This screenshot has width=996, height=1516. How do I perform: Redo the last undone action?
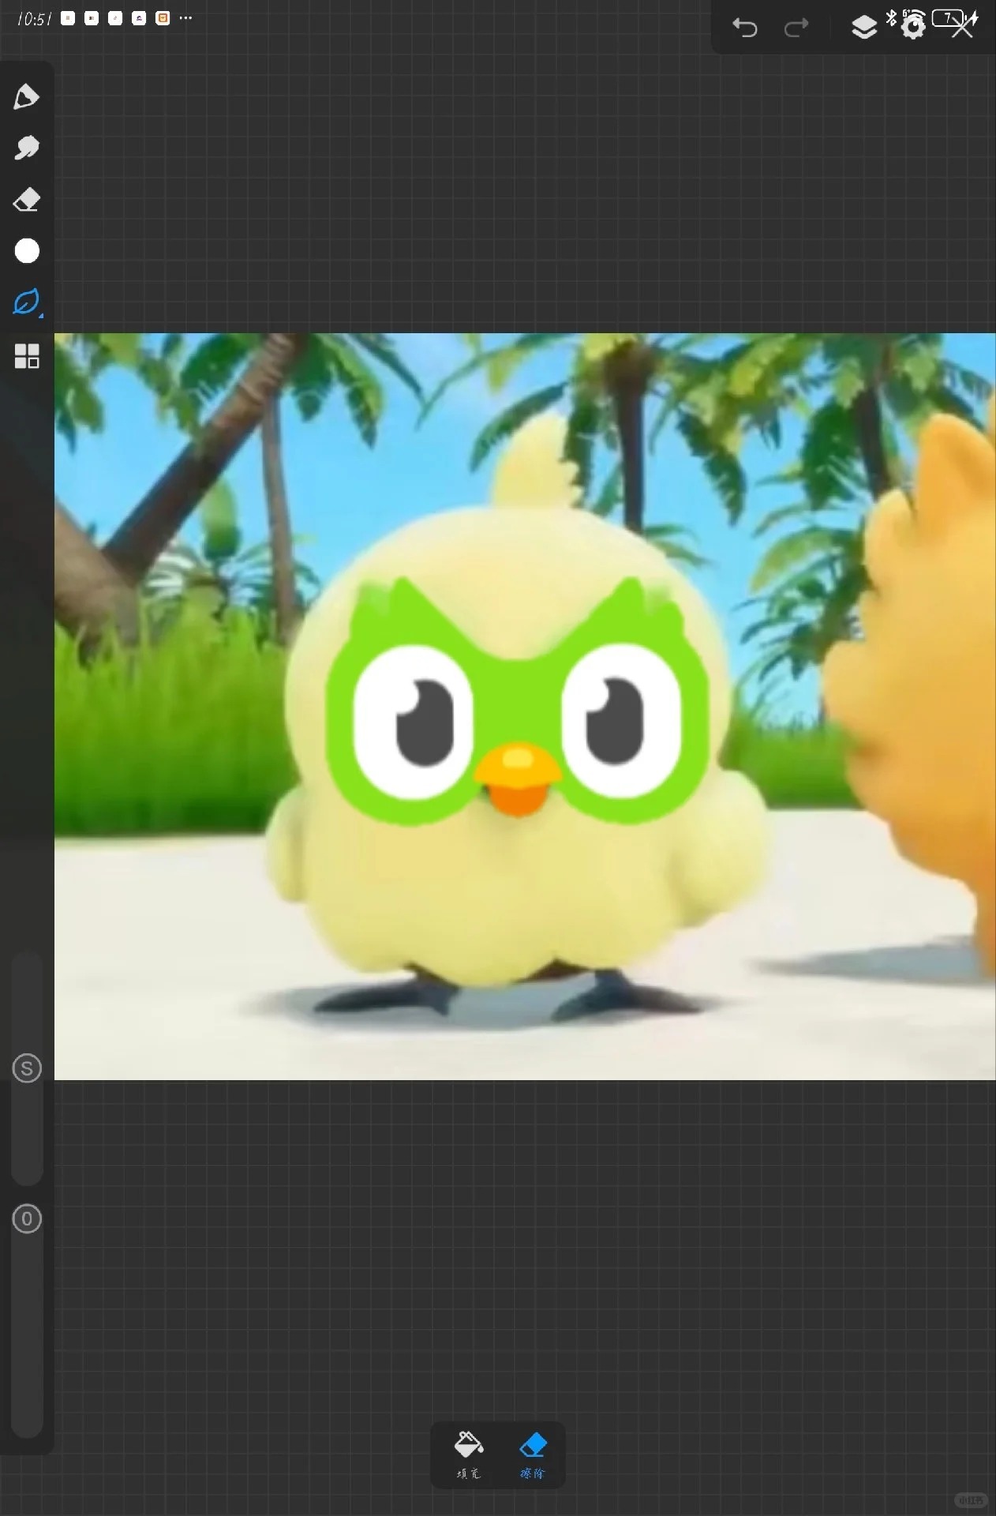pyautogui.click(x=796, y=28)
